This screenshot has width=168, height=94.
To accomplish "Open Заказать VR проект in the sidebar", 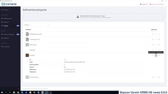I will (x=9, y=34).
